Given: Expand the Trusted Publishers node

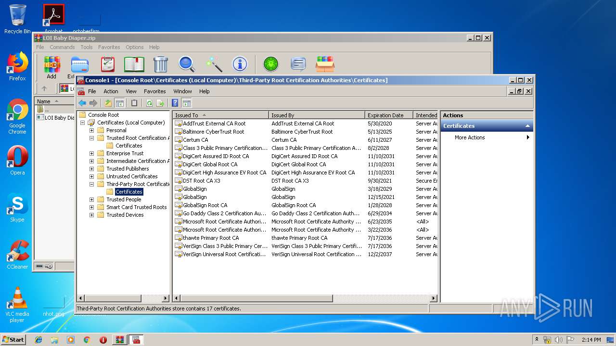Looking at the screenshot, I should (x=91, y=169).
